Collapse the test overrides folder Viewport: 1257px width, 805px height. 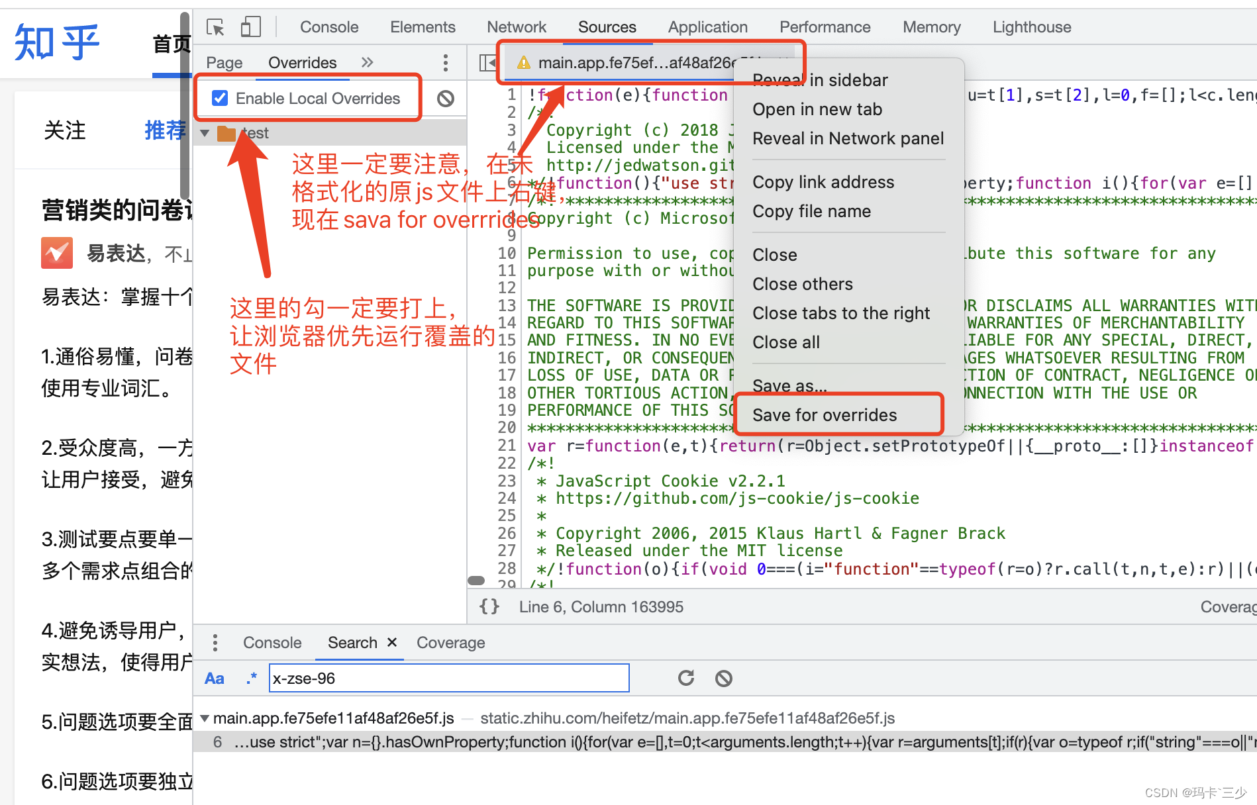coord(205,134)
